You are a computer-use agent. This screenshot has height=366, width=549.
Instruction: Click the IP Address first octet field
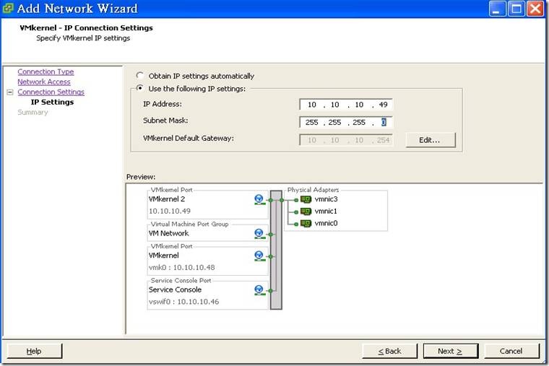pos(311,105)
